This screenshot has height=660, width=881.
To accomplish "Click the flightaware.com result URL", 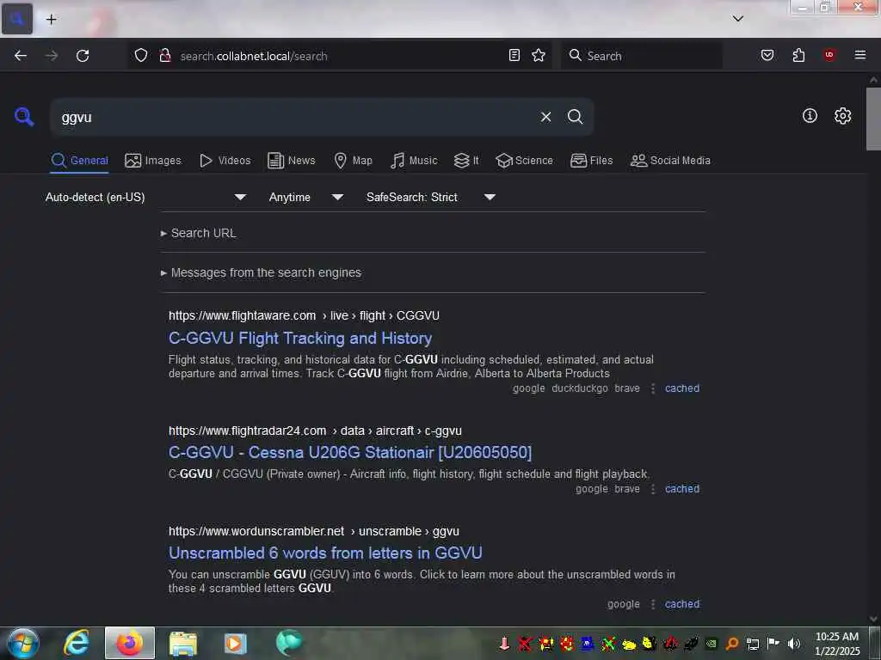I will click(x=304, y=315).
